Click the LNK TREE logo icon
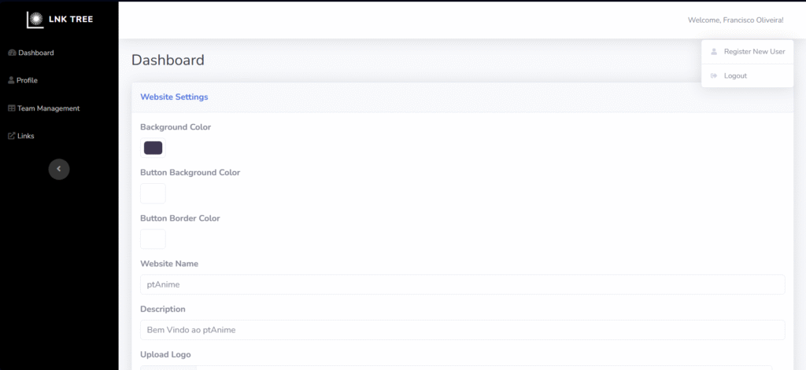Image resolution: width=806 pixels, height=370 pixels. click(x=35, y=20)
